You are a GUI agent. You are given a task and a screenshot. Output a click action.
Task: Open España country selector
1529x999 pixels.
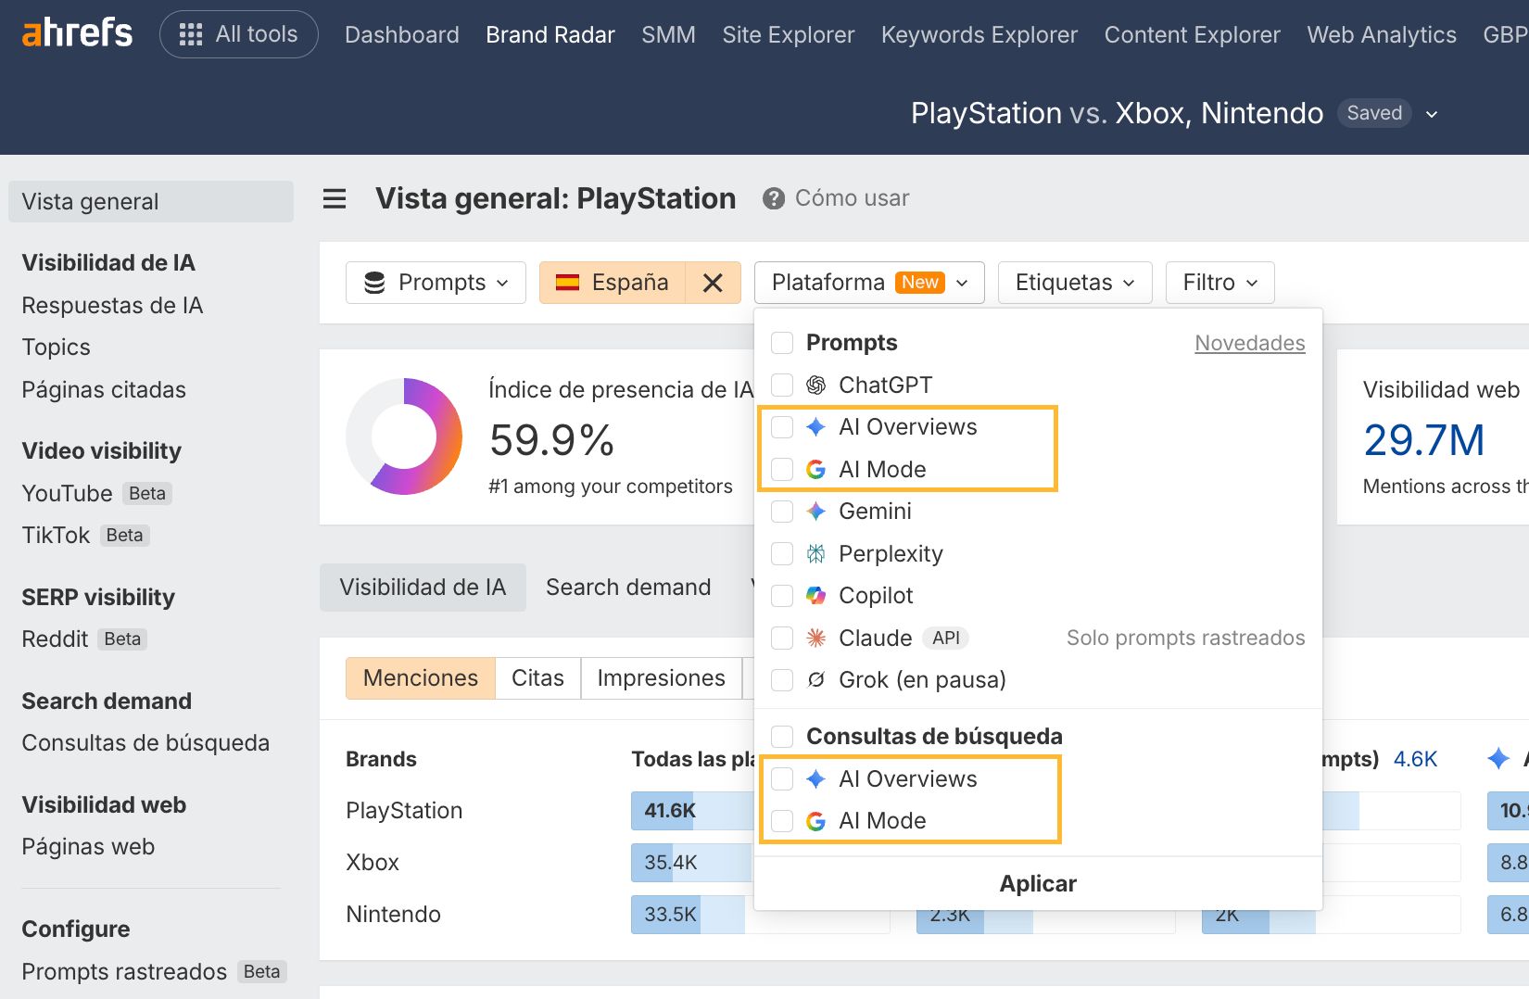coord(613,283)
